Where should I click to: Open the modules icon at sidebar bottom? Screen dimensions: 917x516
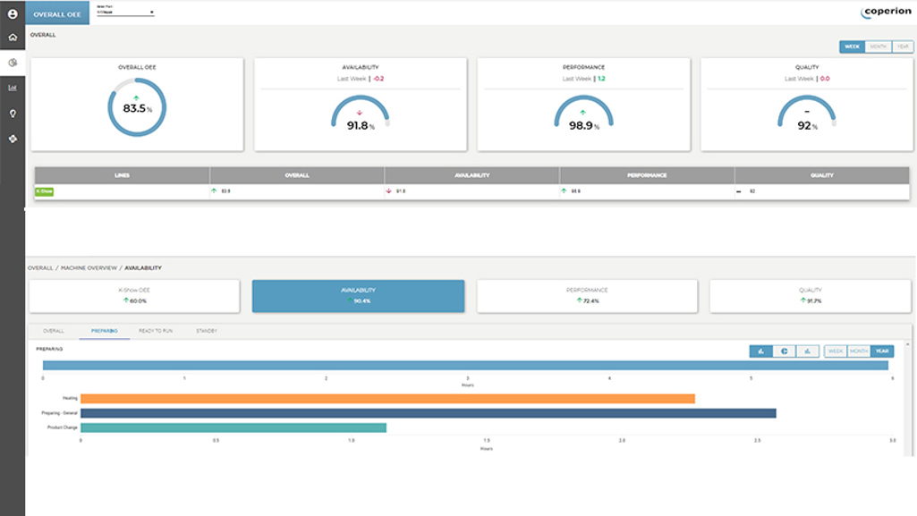click(12, 139)
